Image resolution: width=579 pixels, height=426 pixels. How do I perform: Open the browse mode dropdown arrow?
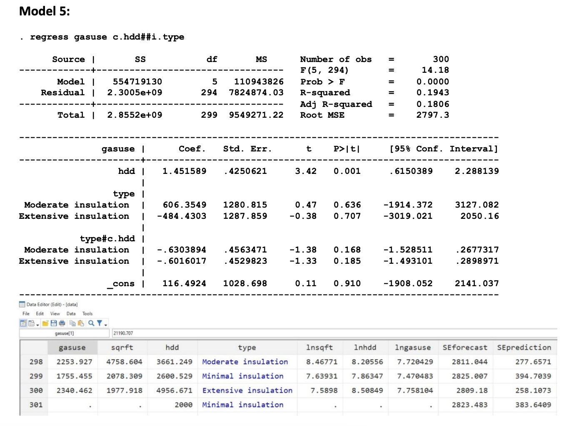coord(37,324)
